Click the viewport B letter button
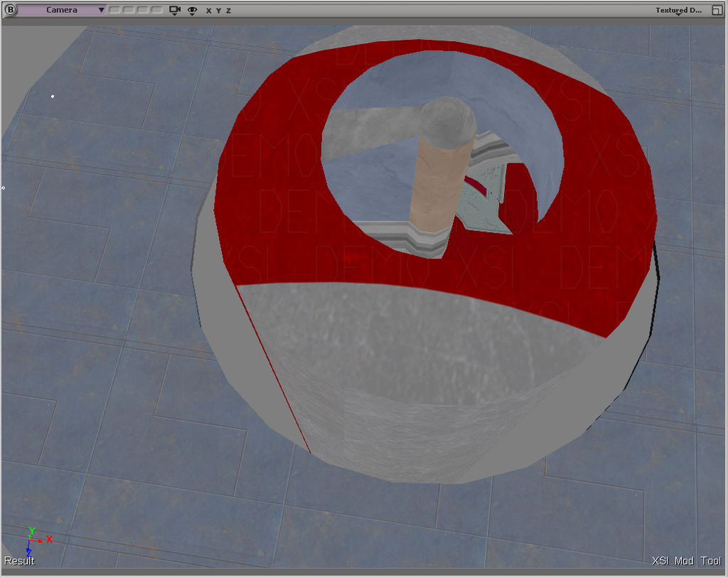Viewport: 728px width, 577px height. point(10,10)
